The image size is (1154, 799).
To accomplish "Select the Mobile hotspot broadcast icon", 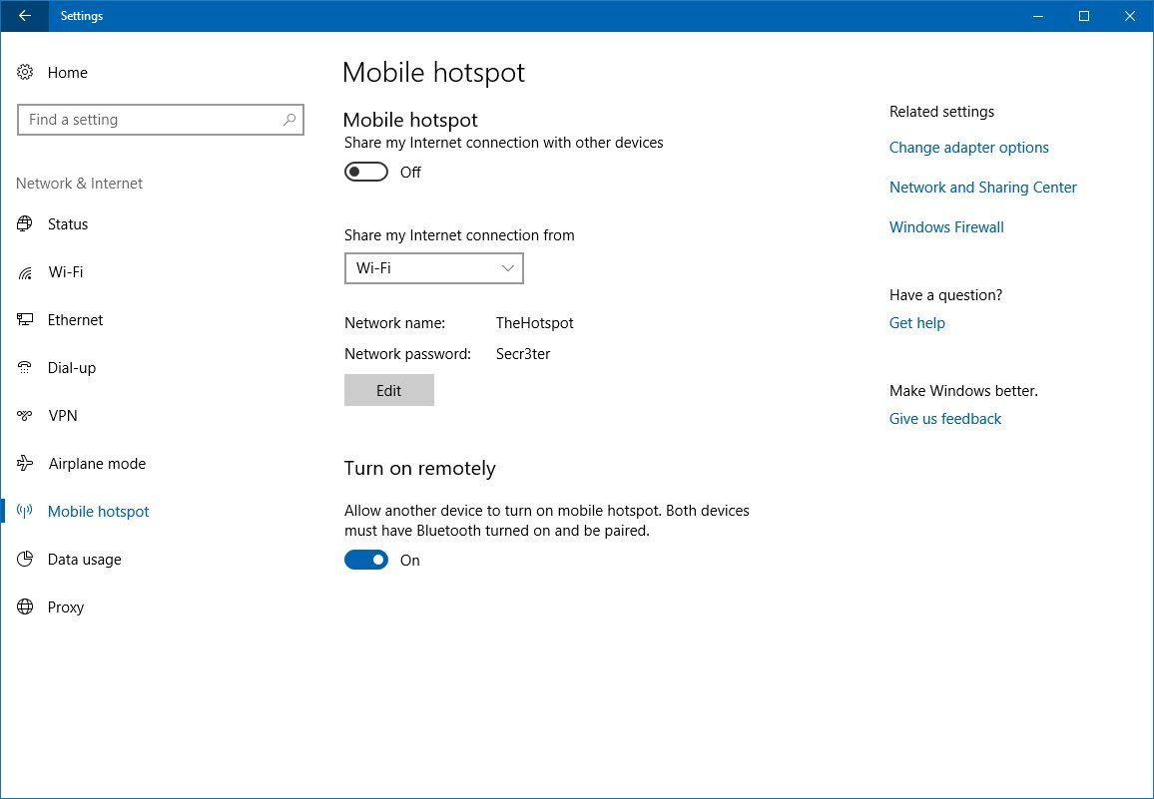I will pos(25,511).
